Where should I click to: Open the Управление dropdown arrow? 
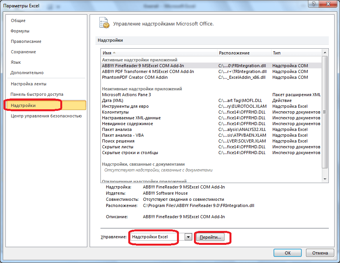pyautogui.click(x=189, y=237)
